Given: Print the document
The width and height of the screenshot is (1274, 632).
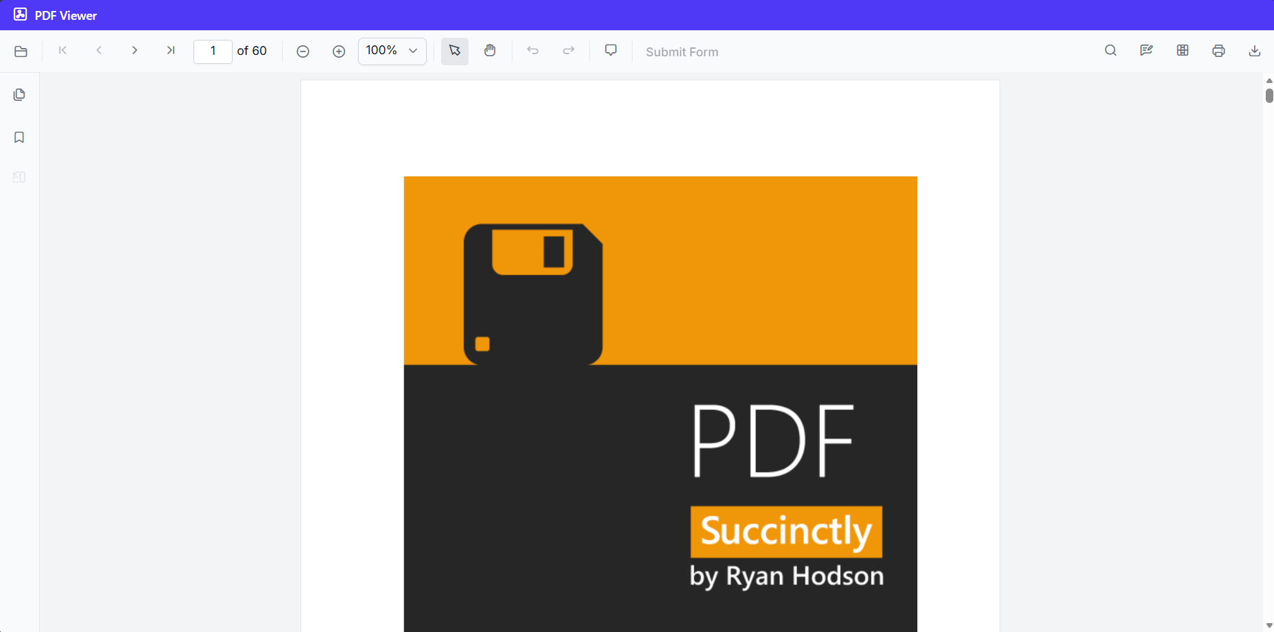Looking at the screenshot, I should [x=1218, y=51].
